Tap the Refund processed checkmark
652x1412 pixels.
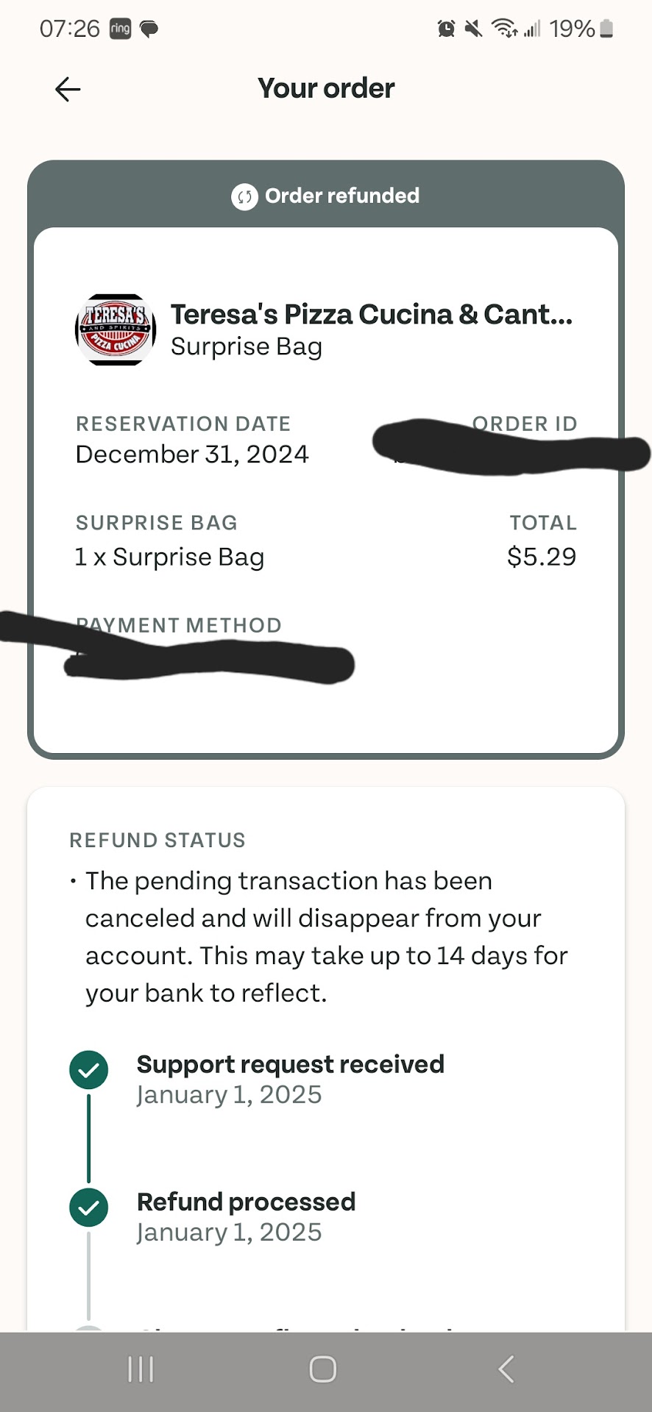click(x=88, y=1208)
